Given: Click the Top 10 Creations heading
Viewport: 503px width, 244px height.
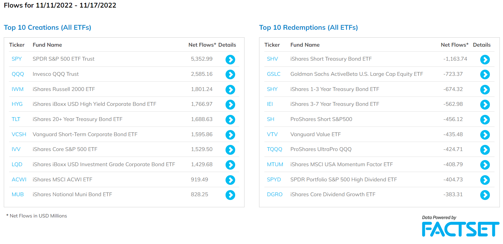Looking at the screenshot, I should (x=48, y=27).
